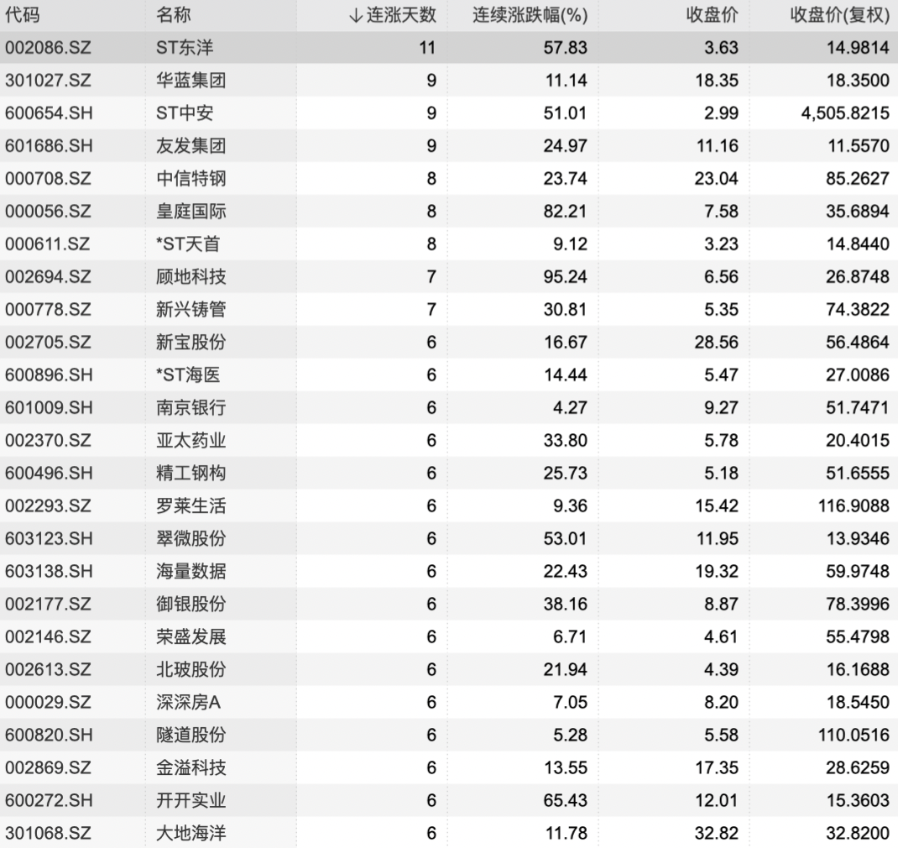Screen dimensions: 898x848
Task: Click stock code 600496.SH
Action: [49, 473]
